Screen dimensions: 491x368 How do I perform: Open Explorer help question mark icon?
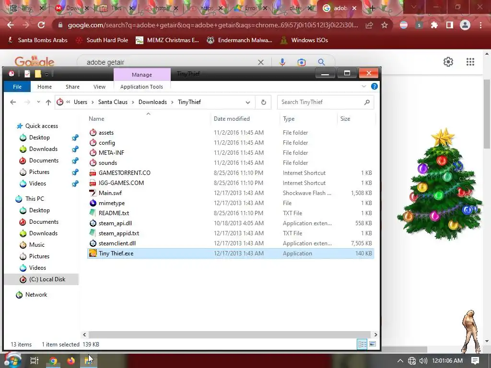(374, 86)
